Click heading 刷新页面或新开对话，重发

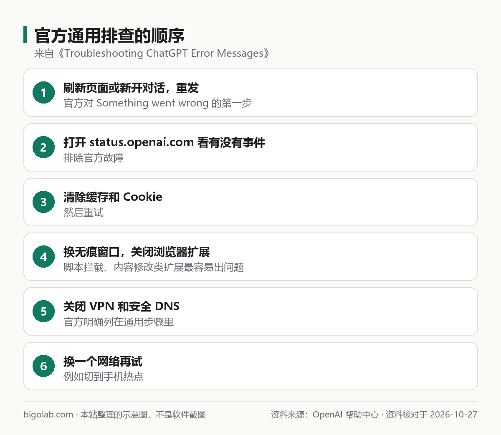131,88
